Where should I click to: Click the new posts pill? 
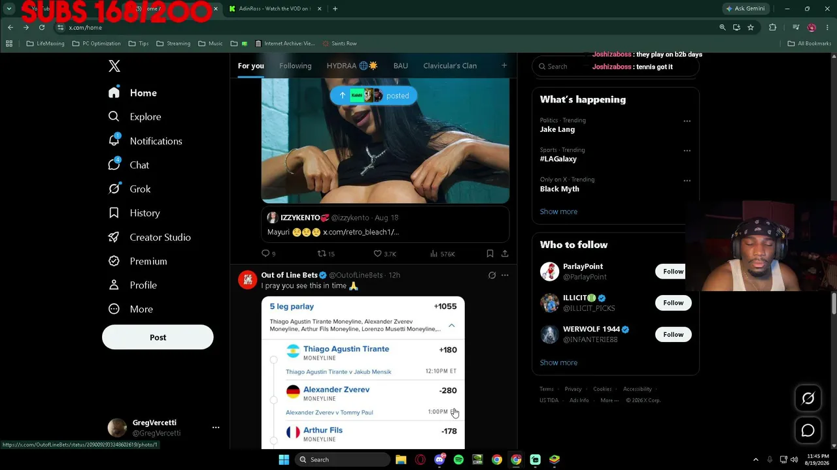tap(373, 95)
